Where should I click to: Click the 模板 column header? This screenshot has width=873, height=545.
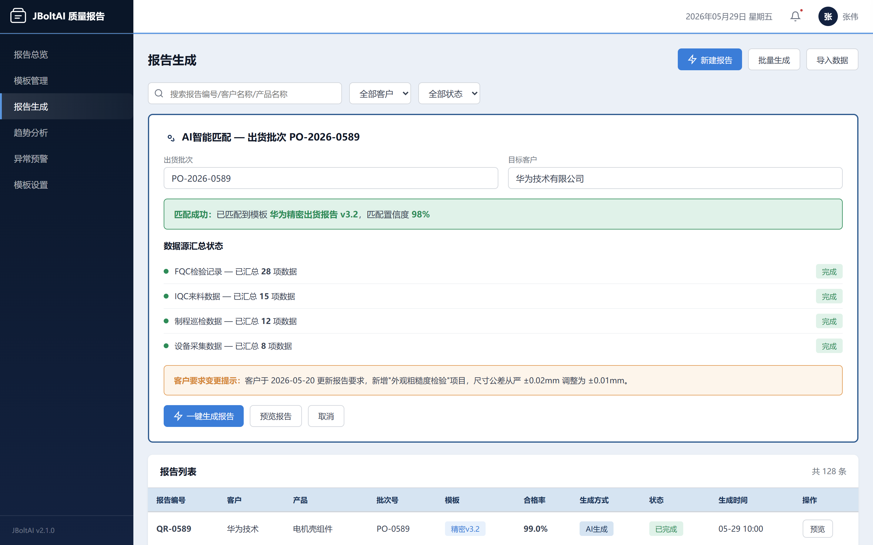point(452,500)
